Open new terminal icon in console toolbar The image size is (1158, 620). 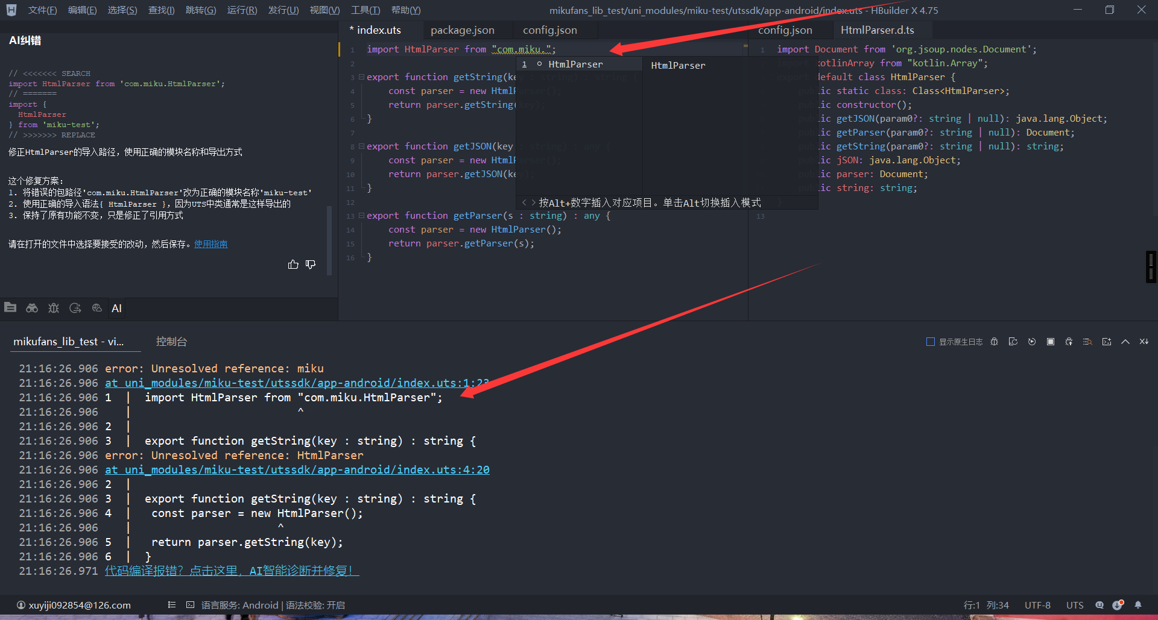(x=1107, y=342)
